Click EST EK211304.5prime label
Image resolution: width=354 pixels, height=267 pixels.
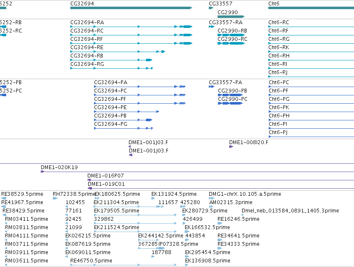(116, 202)
